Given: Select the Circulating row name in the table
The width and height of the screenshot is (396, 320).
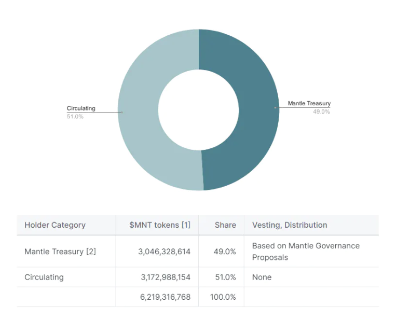Looking at the screenshot, I should pyautogui.click(x=44, y=277).
